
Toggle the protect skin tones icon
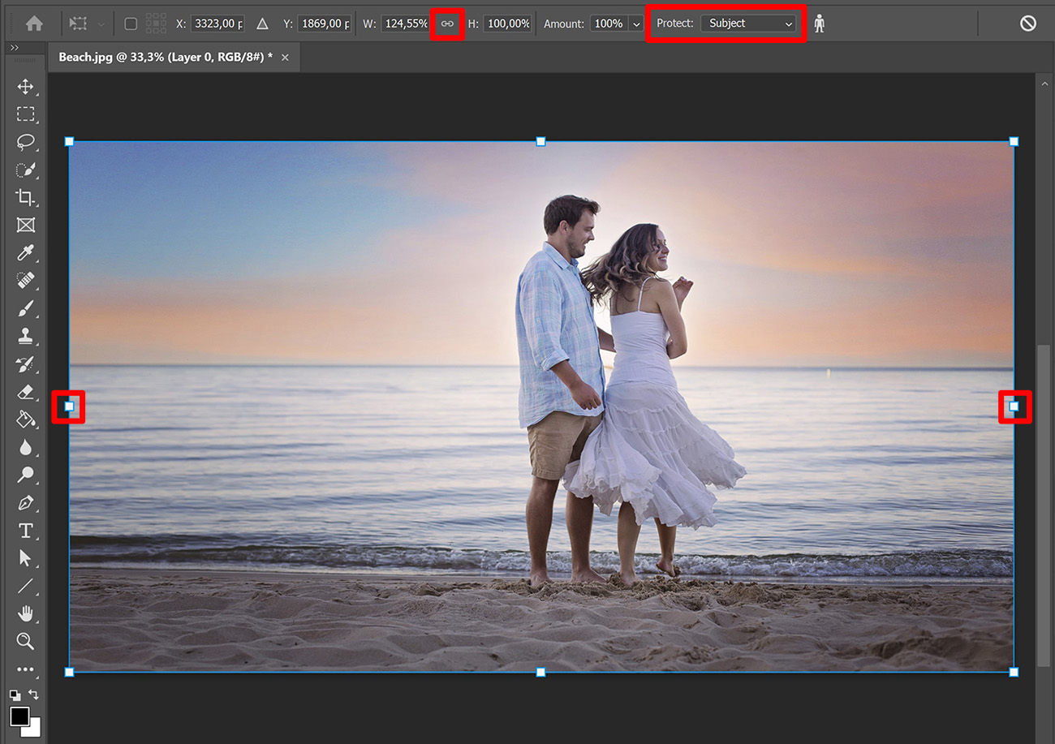(819, 24)
